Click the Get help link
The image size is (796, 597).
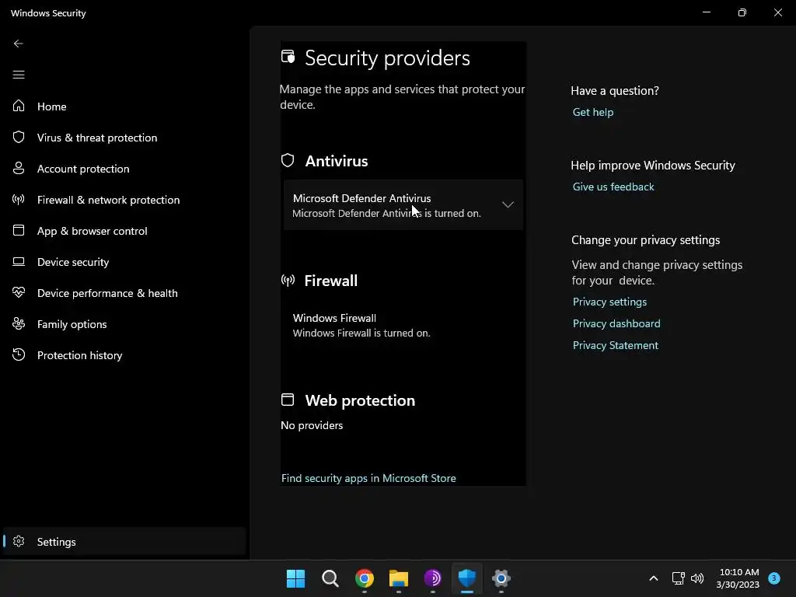coord(593,112)
